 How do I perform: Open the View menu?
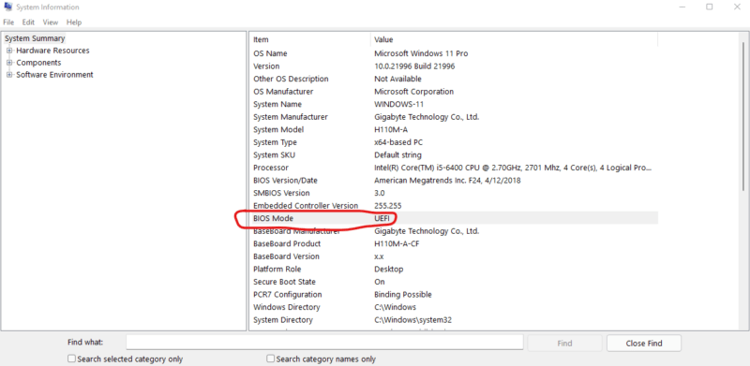(51, 22)
